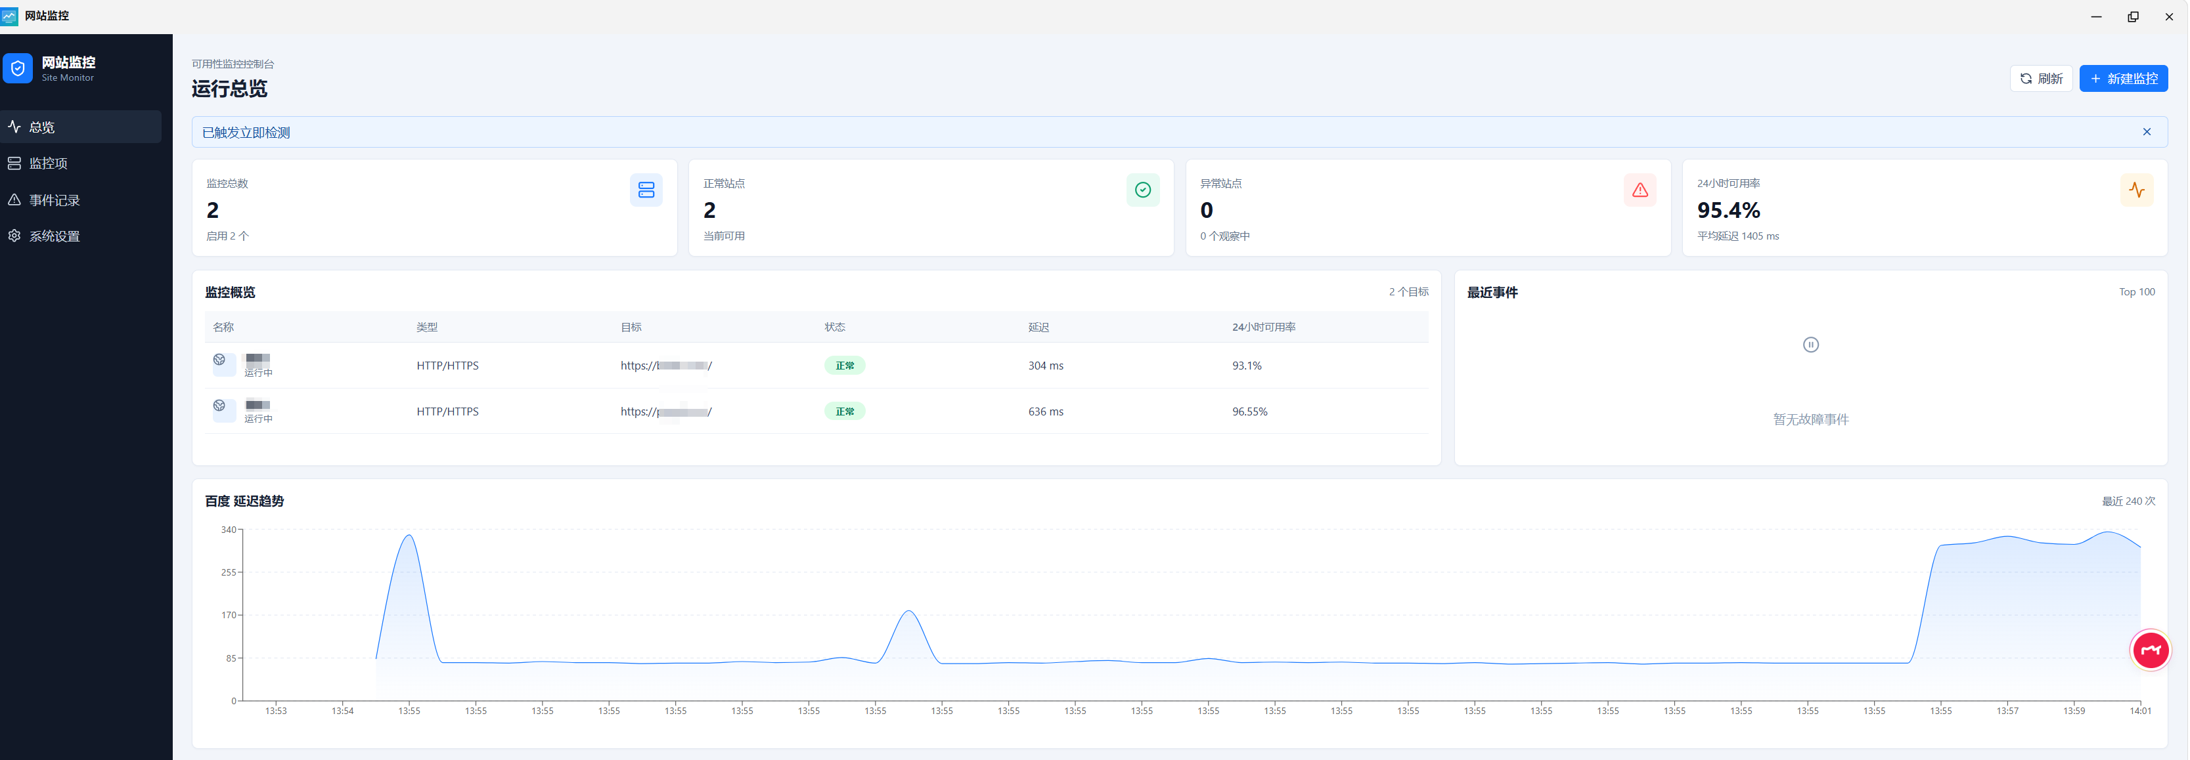Click the 状态 column header
This screenshot has height=760, width=2190.
(835, 327)
